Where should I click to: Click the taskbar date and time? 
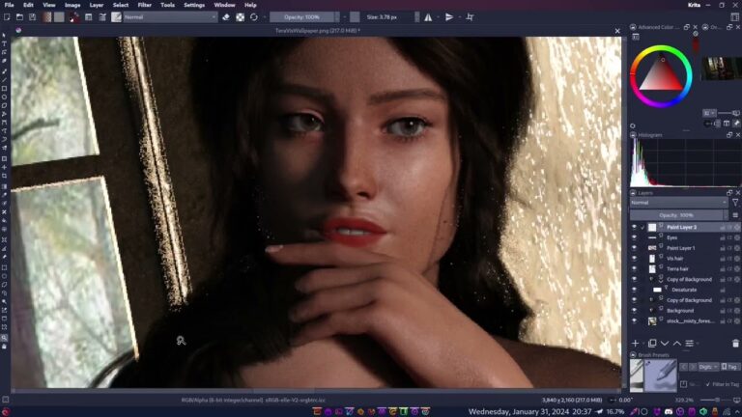coord(530,412)
